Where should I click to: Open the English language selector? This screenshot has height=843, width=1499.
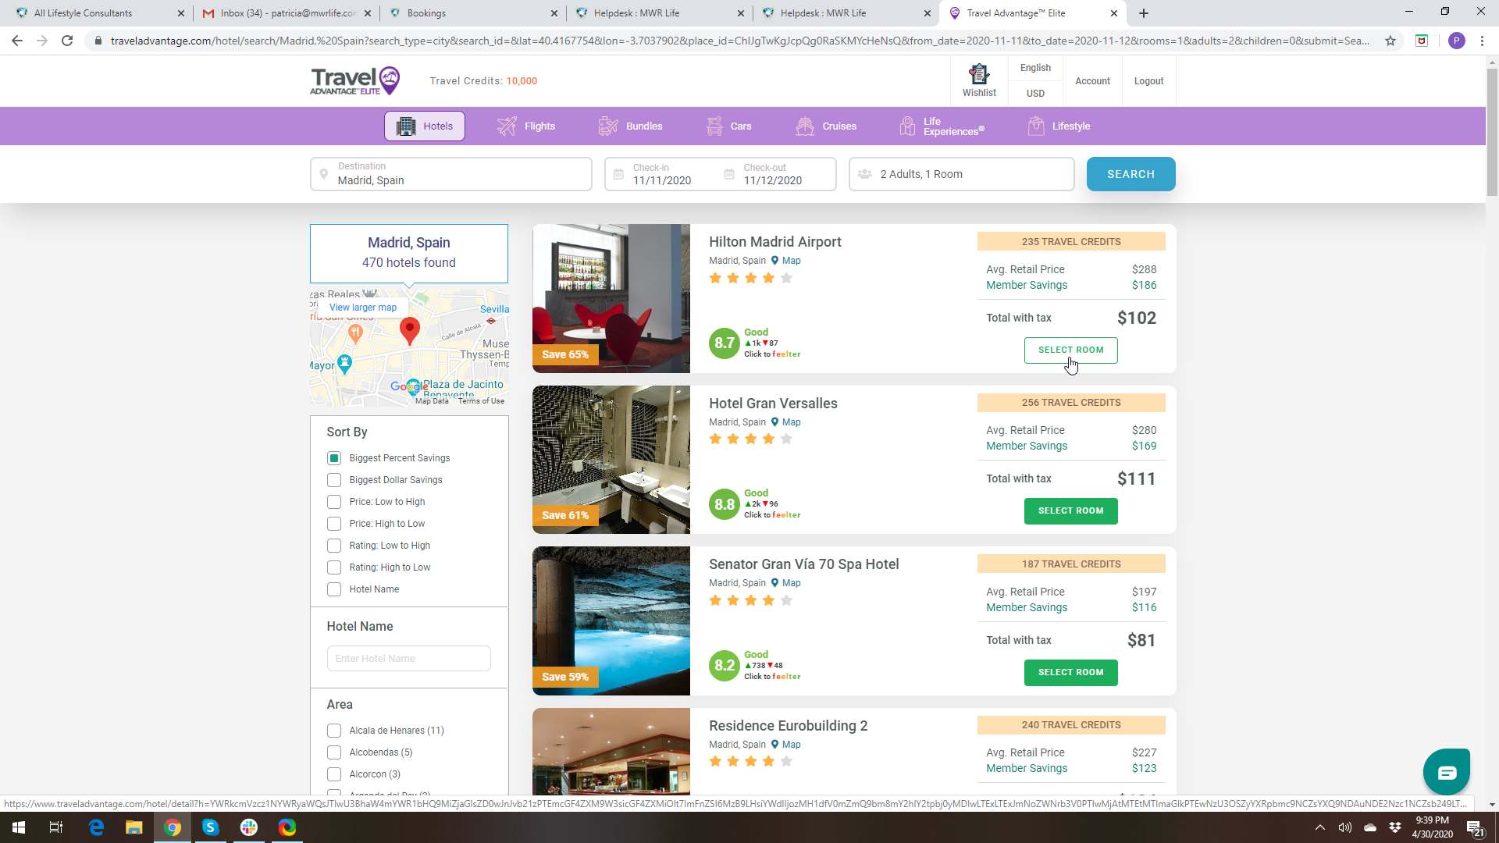click(x=1035, y=68)
